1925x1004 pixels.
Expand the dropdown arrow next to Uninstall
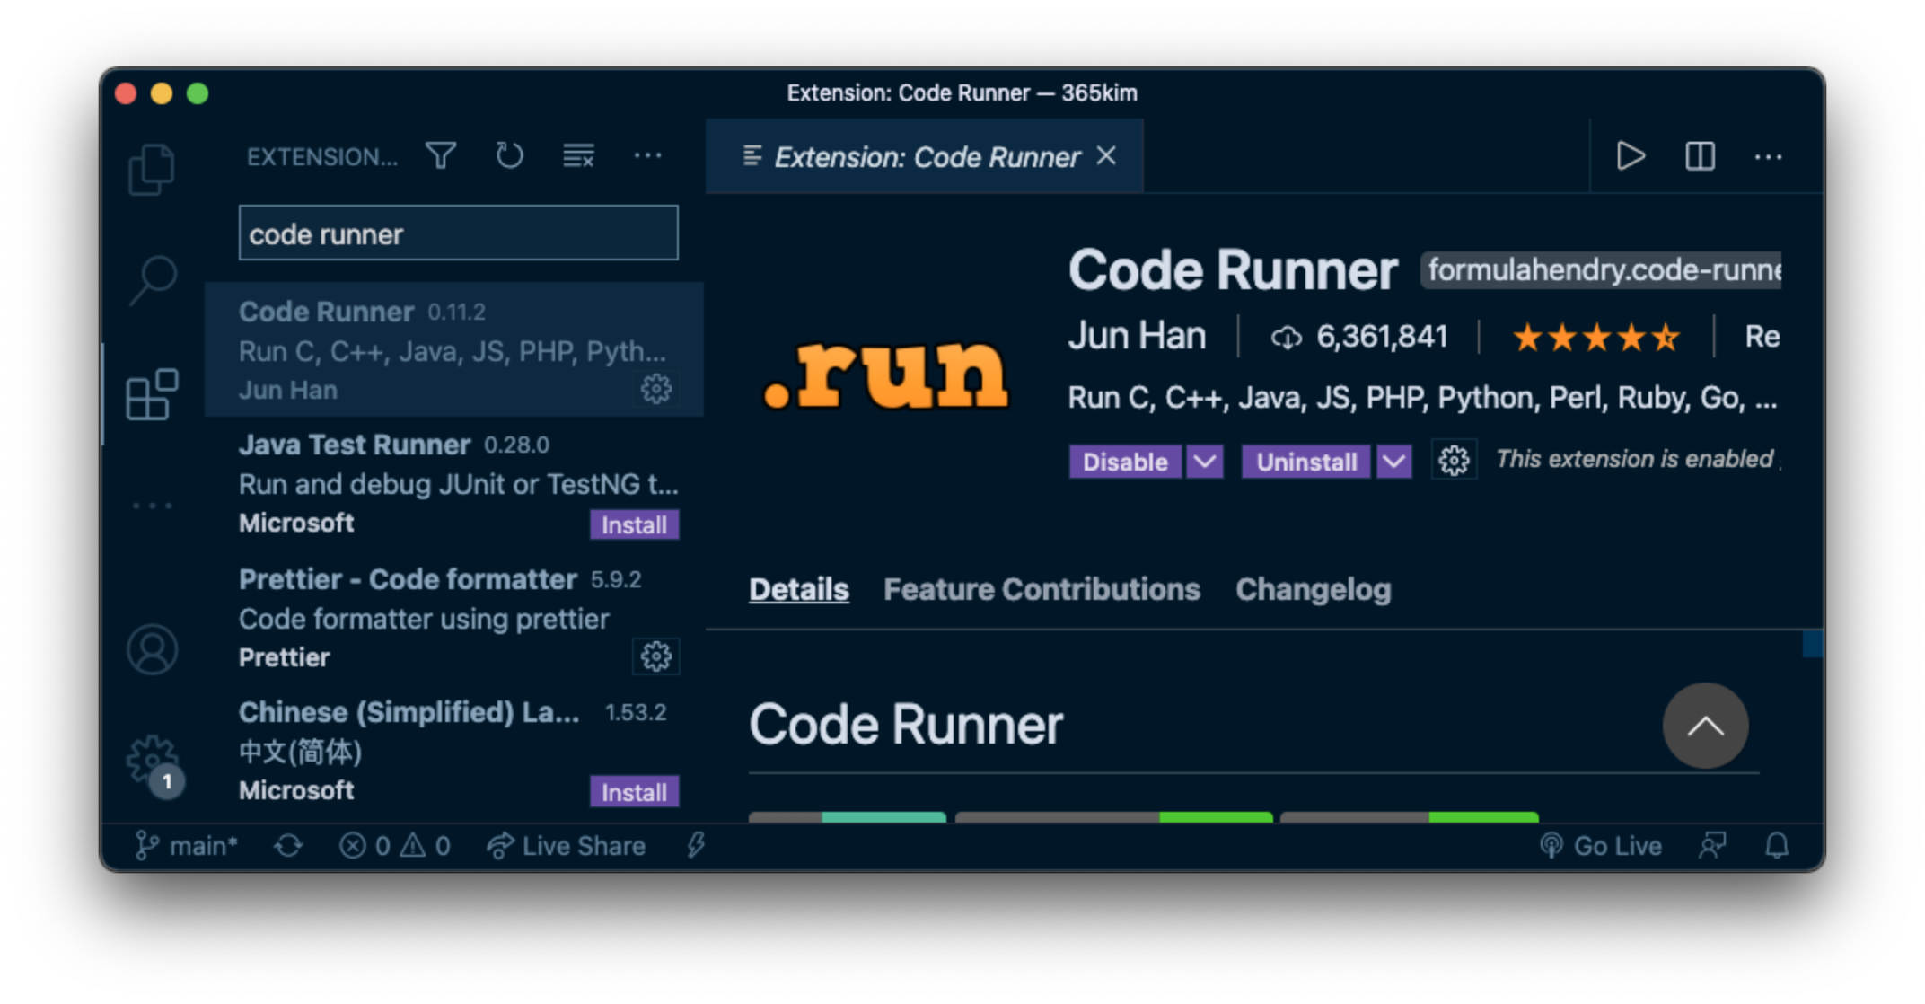tap(1393, 462)
